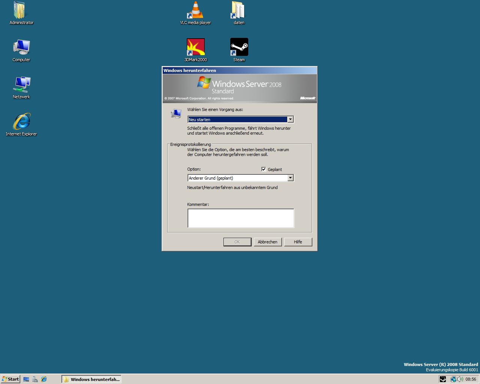480x384 pixels.
Task: Click the Steam tray icon
Action: 443,379
